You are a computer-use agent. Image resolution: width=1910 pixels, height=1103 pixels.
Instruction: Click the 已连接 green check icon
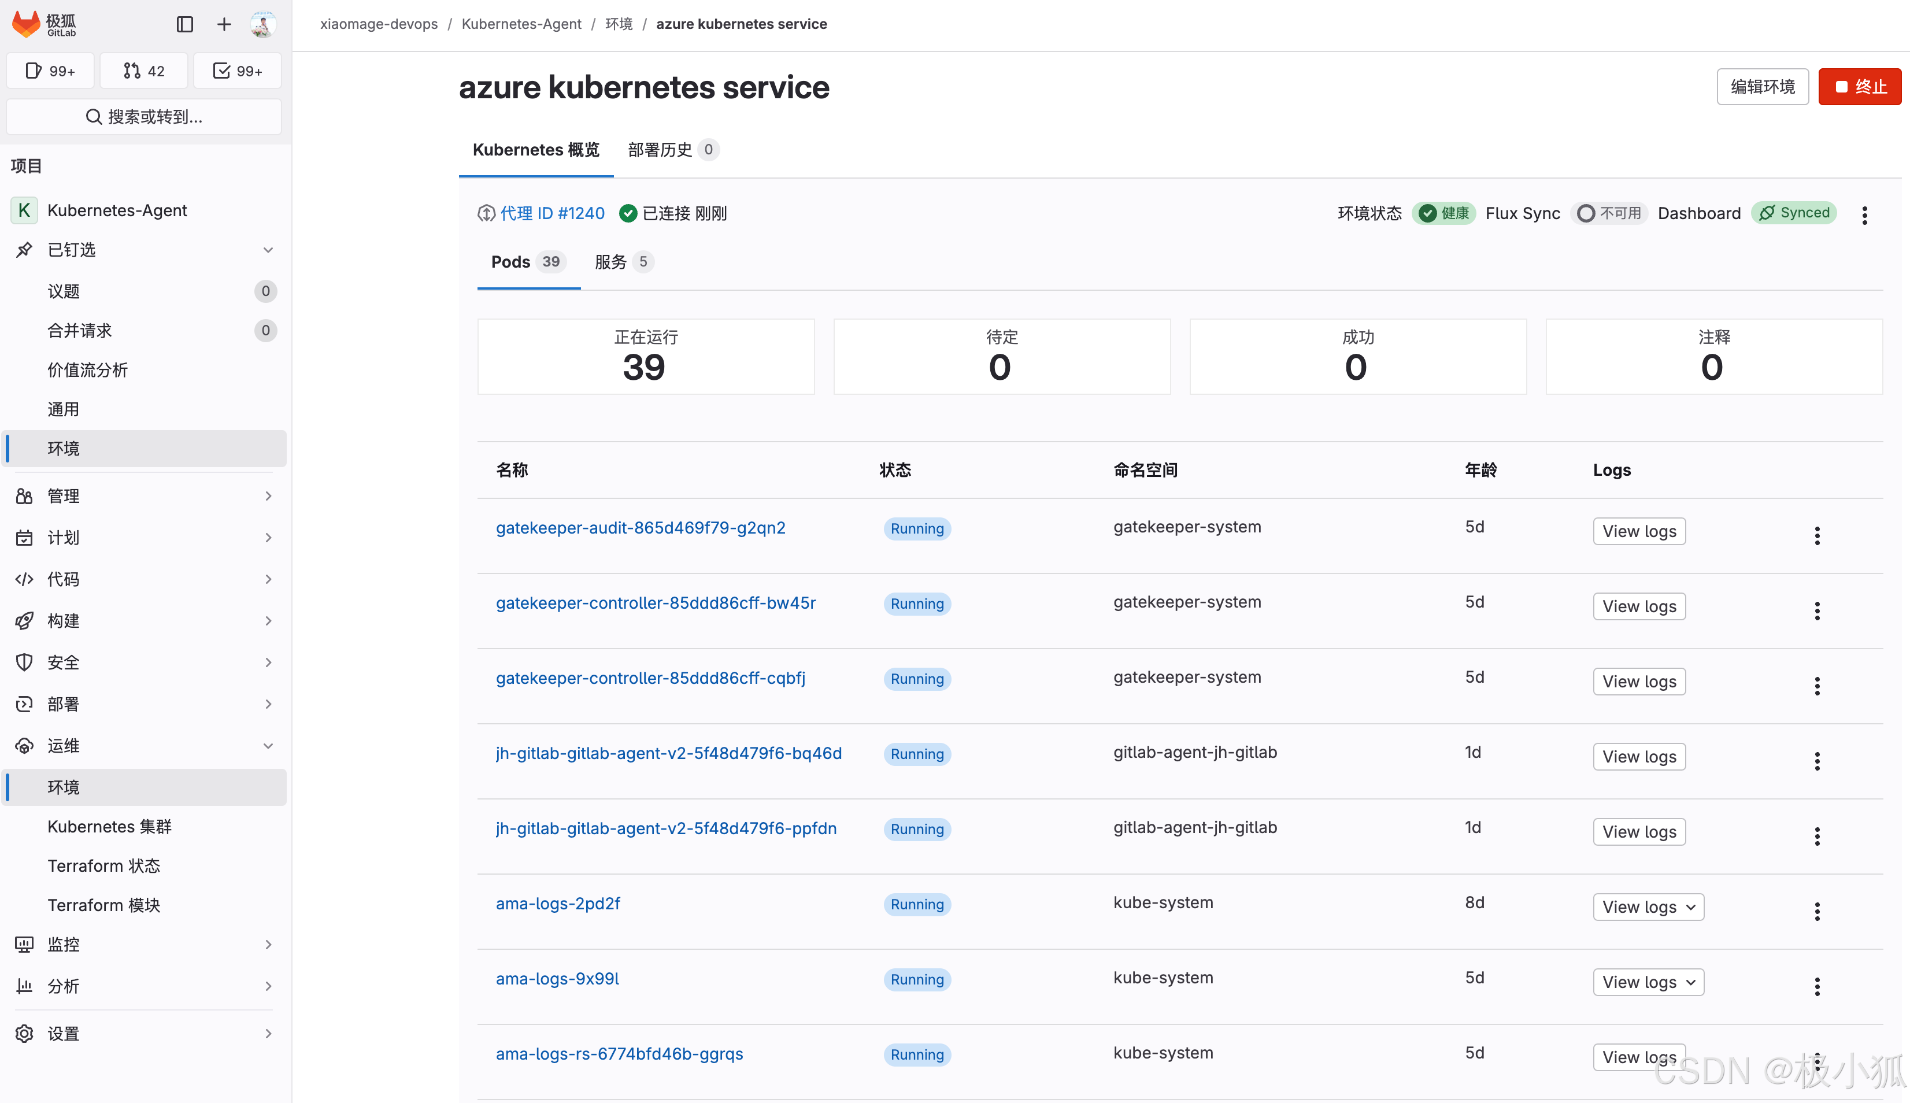pos(628,214)
